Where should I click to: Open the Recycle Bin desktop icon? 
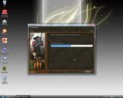[5, 3]
